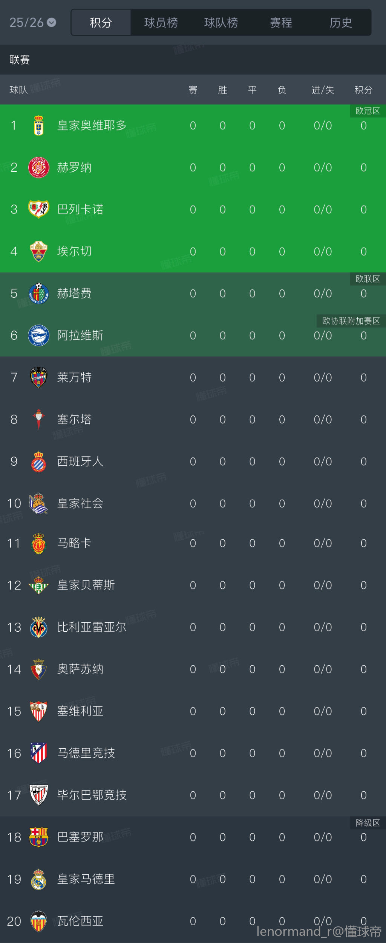Open the 皇家社会 team name
Screen dimensions: 386x943
click(80, 503)
